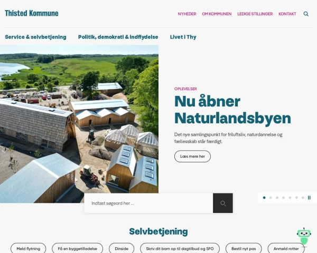Go to the Thisted Kommune logo homepage
The width and height of the screenshot is (317, 253).
point(32,13)
